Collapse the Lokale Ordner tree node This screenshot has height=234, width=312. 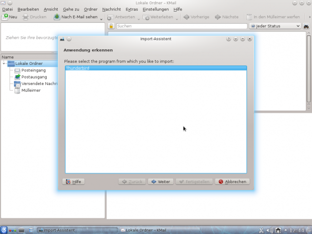pyautogui.click(x=4, y=63)
